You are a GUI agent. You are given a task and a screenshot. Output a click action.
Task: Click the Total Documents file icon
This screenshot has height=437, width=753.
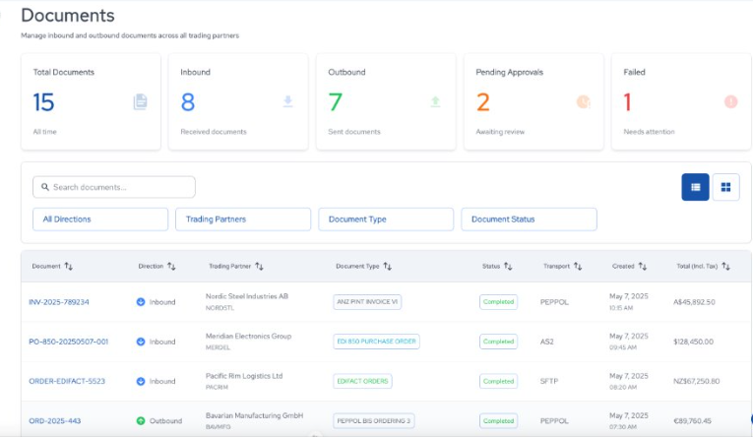(x=140, y=101)
